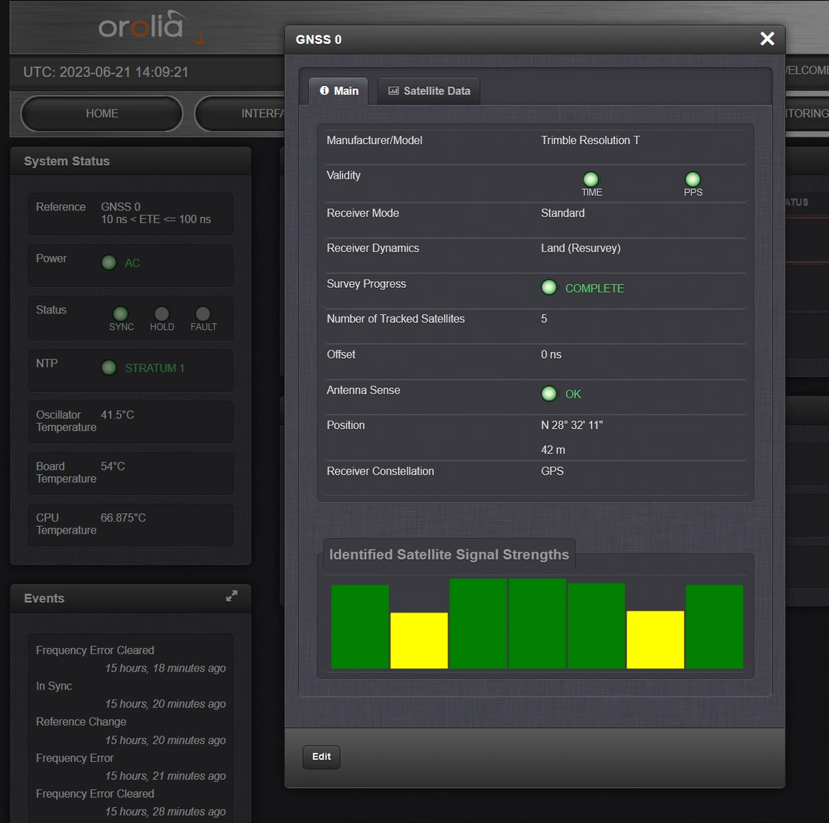Click the Events panel title
The image size is (829, 823).
click(44, 598)
